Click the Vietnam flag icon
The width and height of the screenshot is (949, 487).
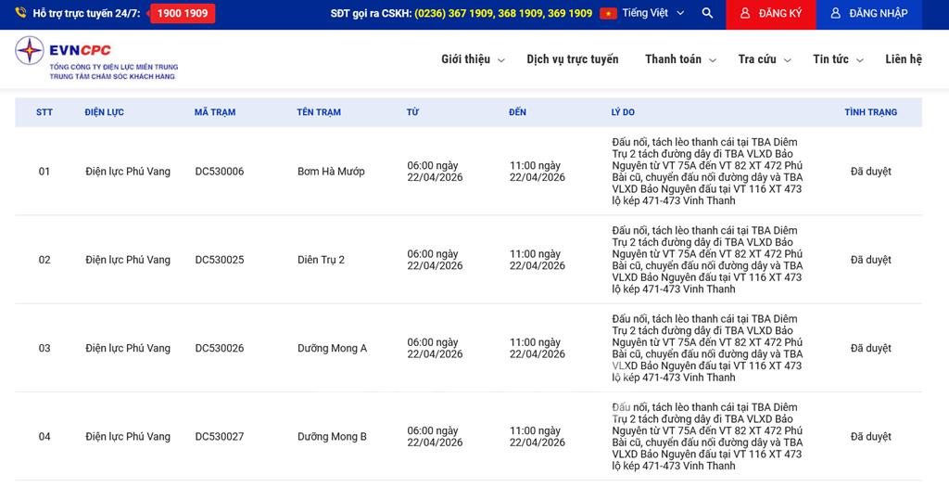(x=608, y=14)
